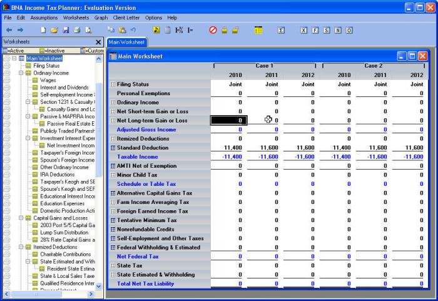Open the yellow note icon in toolbar
This screenshot has height=301, width=438.
(156, 30)
